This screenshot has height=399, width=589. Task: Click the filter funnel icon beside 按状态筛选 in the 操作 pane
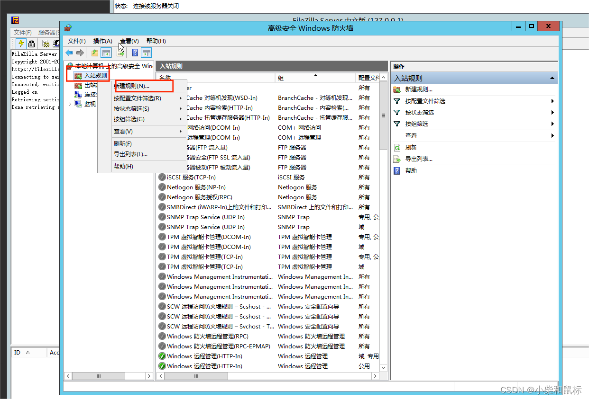tap(397, 113)
